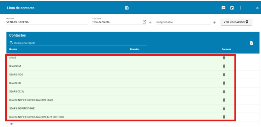Close the Lista de contacto dialog
261x127 pixels.
[x=257, y=8]
